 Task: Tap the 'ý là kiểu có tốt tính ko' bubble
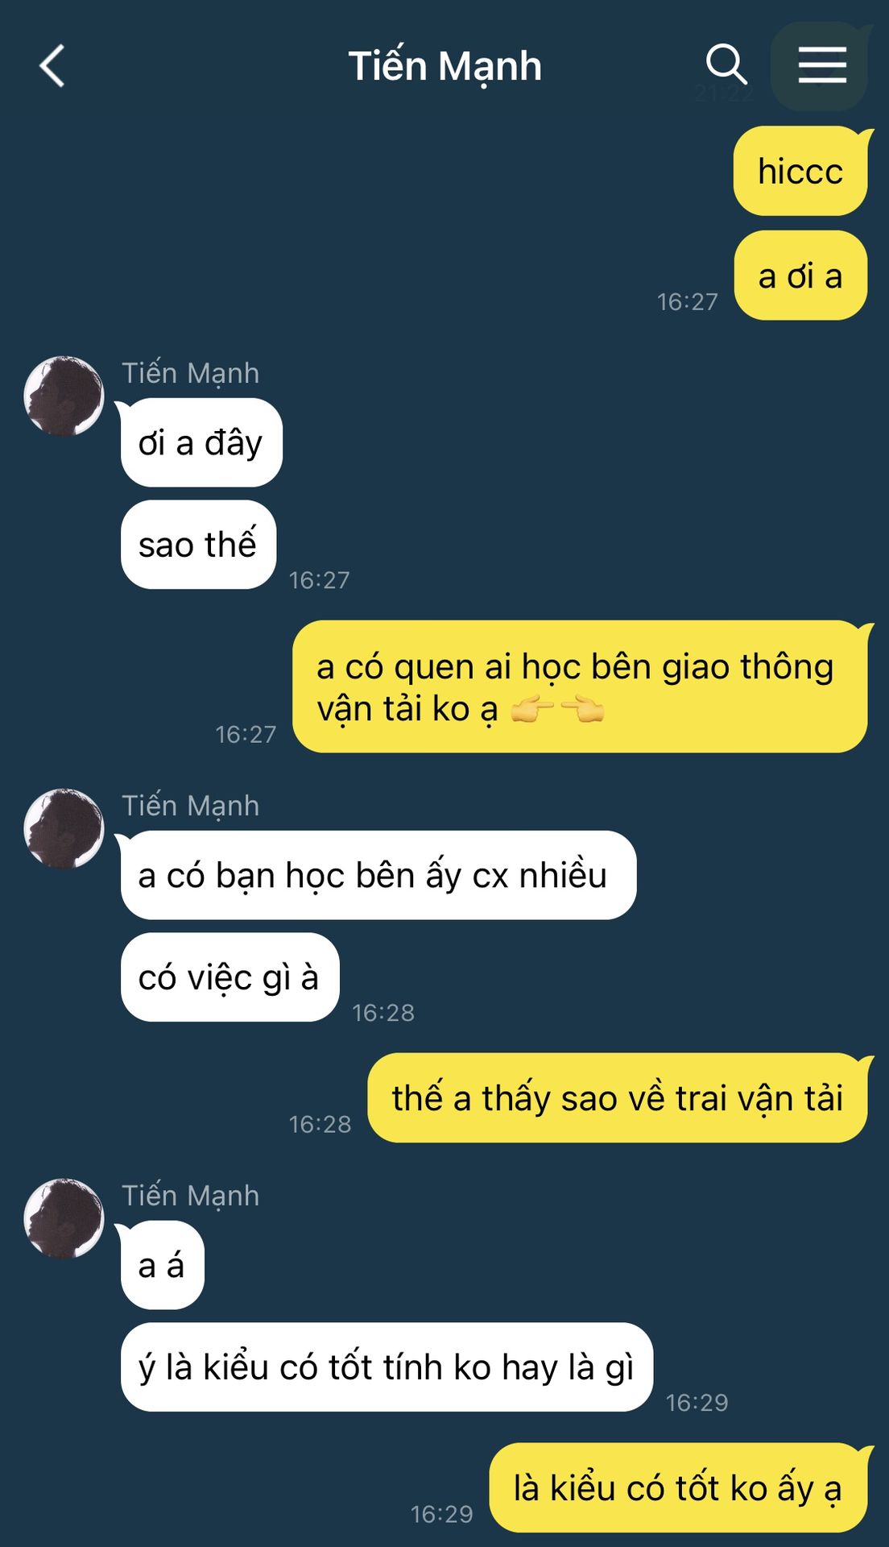[x=387, y=1367]
